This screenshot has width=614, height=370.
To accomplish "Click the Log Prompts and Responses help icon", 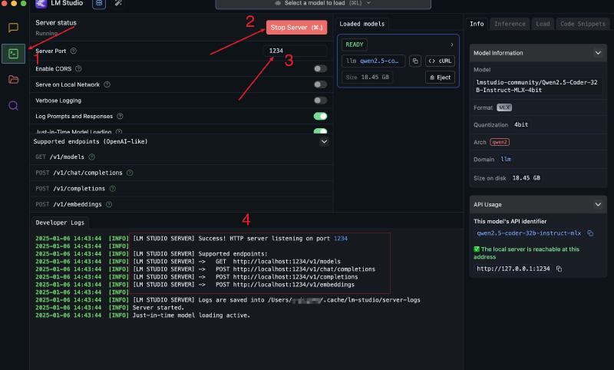I will (120, 116).
